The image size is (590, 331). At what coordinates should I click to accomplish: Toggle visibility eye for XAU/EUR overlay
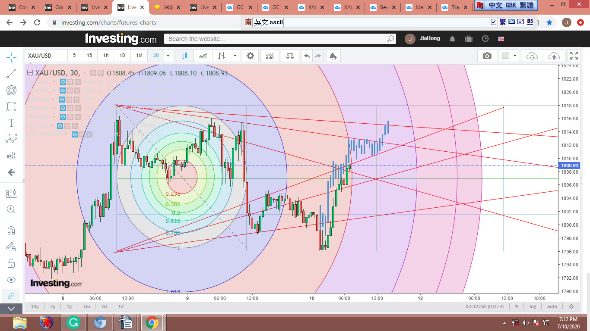(63, 91)
